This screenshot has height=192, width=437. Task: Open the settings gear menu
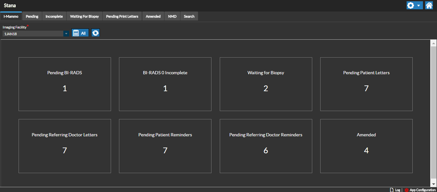coord(411,5)
